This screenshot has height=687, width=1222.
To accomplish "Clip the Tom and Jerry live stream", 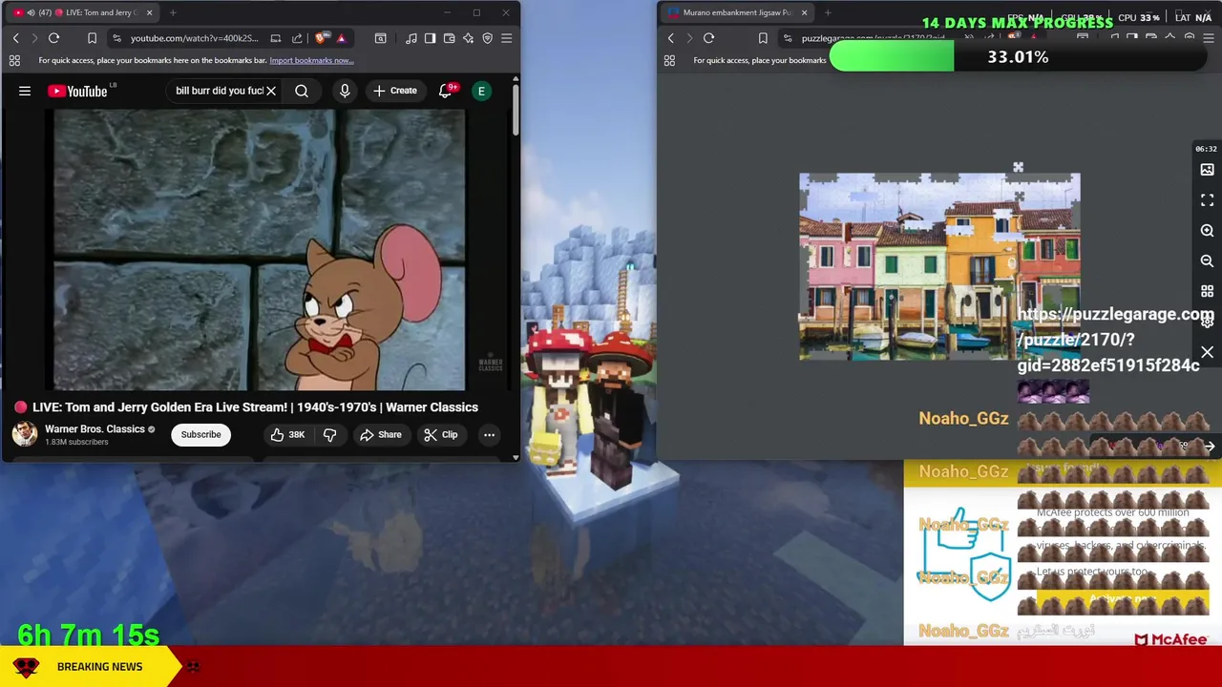I will click(440, 435).
